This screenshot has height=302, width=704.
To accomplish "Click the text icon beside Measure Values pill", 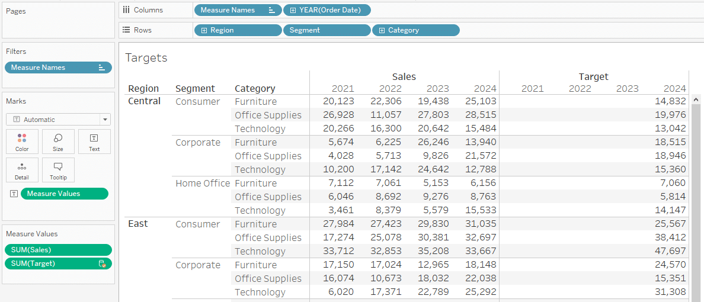I will tap(14, 194).
